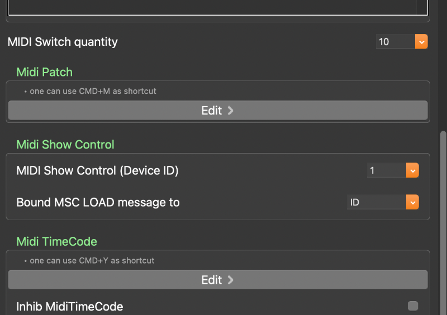447x315 pixels.
Task: Click the orange arrow of the MSC LOAD selector
Action: [412, 202]
